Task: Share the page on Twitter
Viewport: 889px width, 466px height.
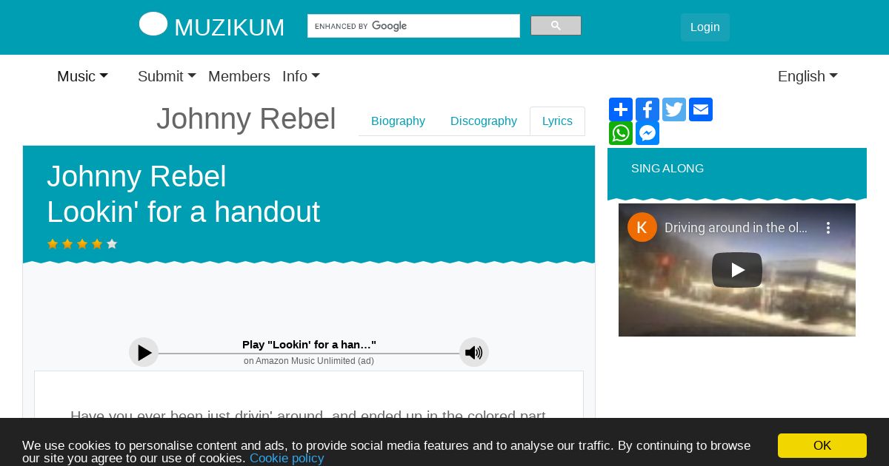Action: [674, 109]
